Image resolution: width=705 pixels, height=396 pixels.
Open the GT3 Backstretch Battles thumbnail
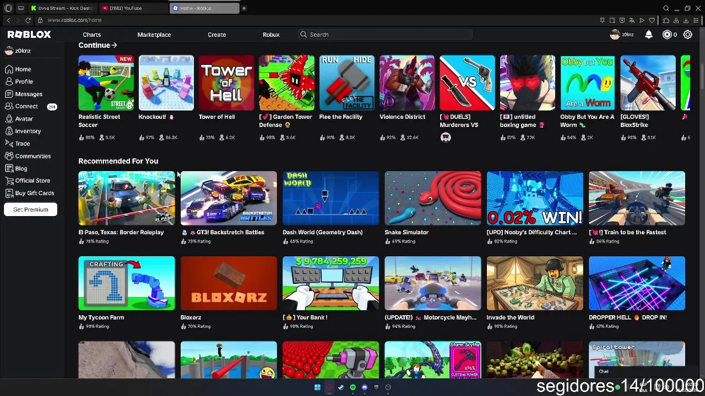tap(229, 199)
